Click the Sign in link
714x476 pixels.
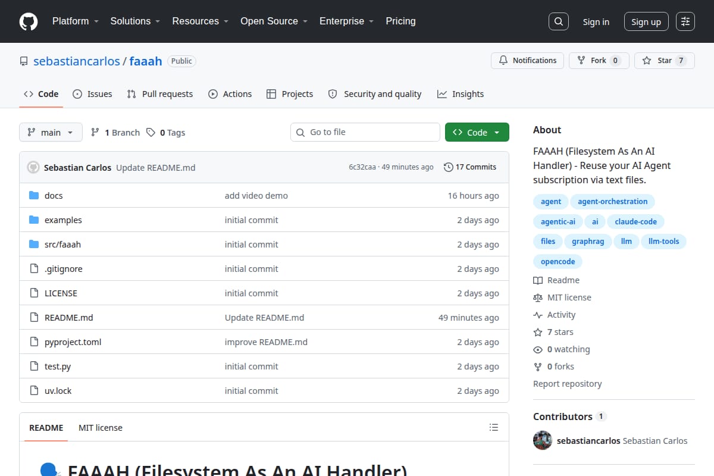coord(596,21)
